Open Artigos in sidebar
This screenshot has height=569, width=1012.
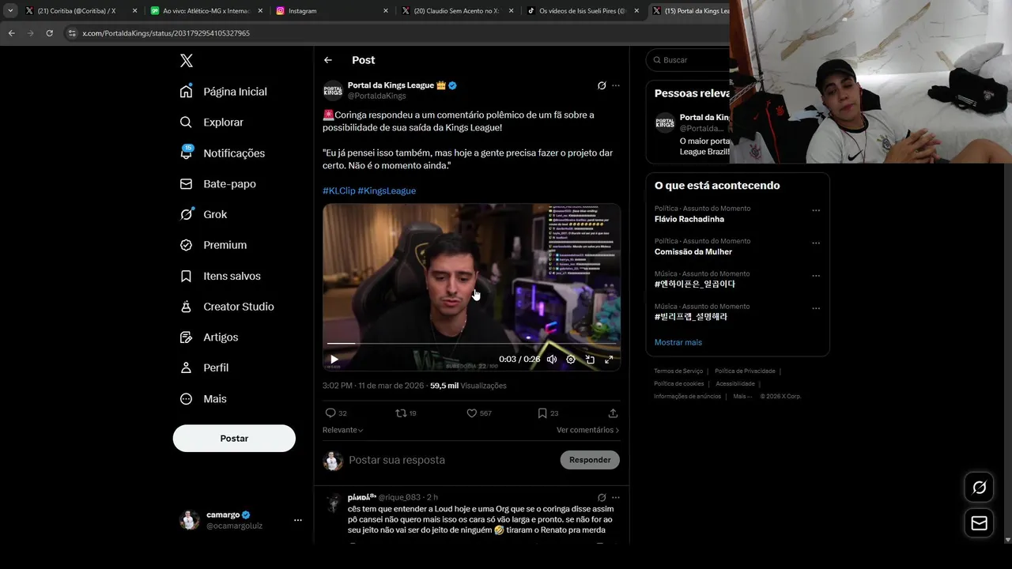209,337
